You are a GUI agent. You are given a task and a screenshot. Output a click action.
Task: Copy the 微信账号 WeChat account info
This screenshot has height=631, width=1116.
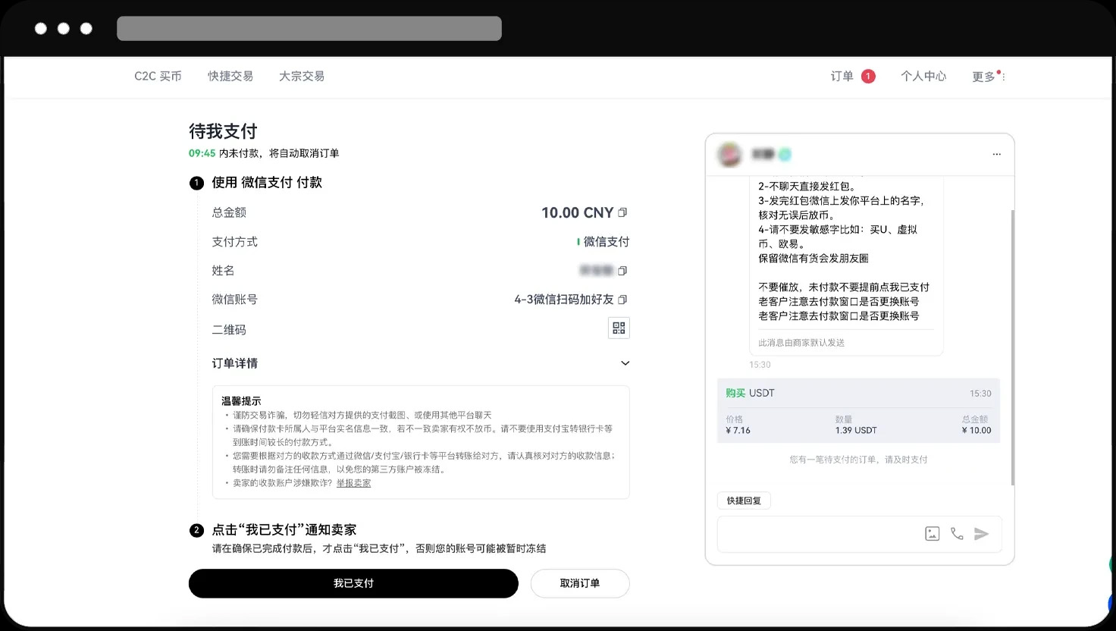622,299
